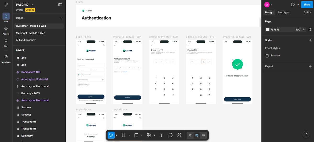Open the Move tool options chevron
Screen dimensions: 314x142
116,135
